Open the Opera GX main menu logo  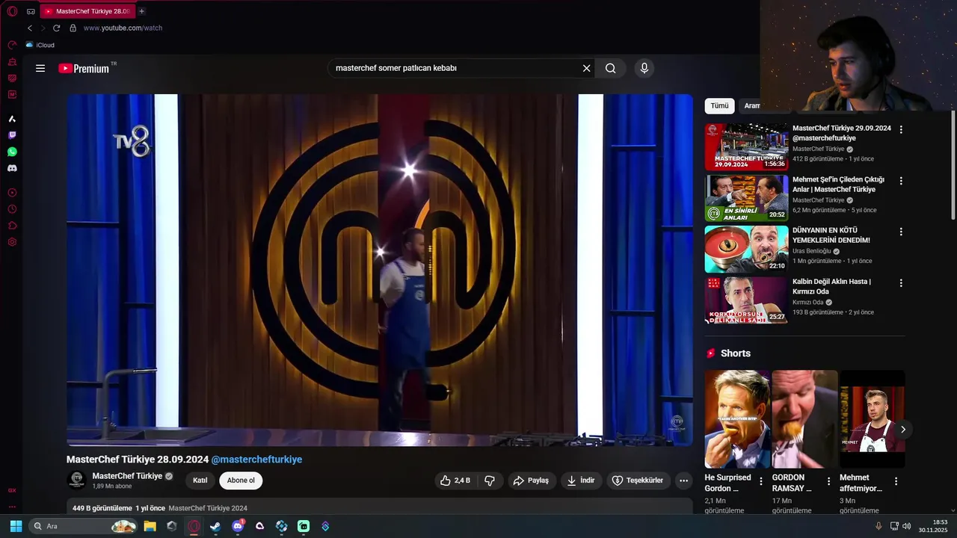(x=12, y=11)
